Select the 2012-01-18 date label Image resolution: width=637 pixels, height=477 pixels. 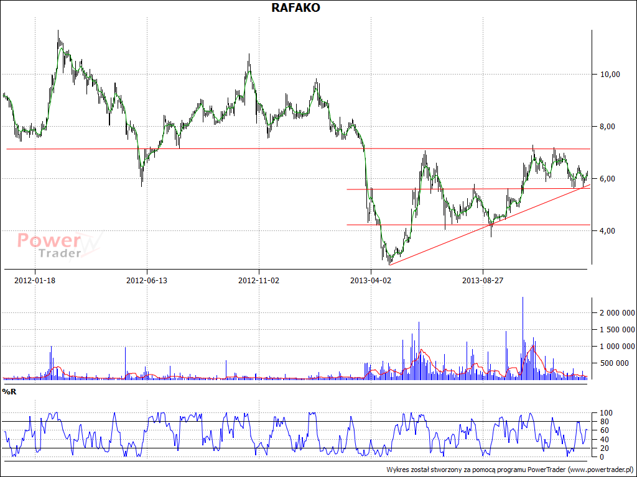point(35,280)
